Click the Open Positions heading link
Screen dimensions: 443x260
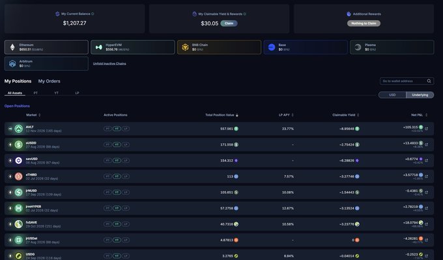point(17,106)
